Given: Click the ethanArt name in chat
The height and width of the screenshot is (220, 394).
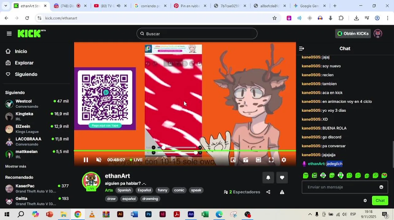Looking at the screenshot, I should pyautogui.click(x=316, y=164).
